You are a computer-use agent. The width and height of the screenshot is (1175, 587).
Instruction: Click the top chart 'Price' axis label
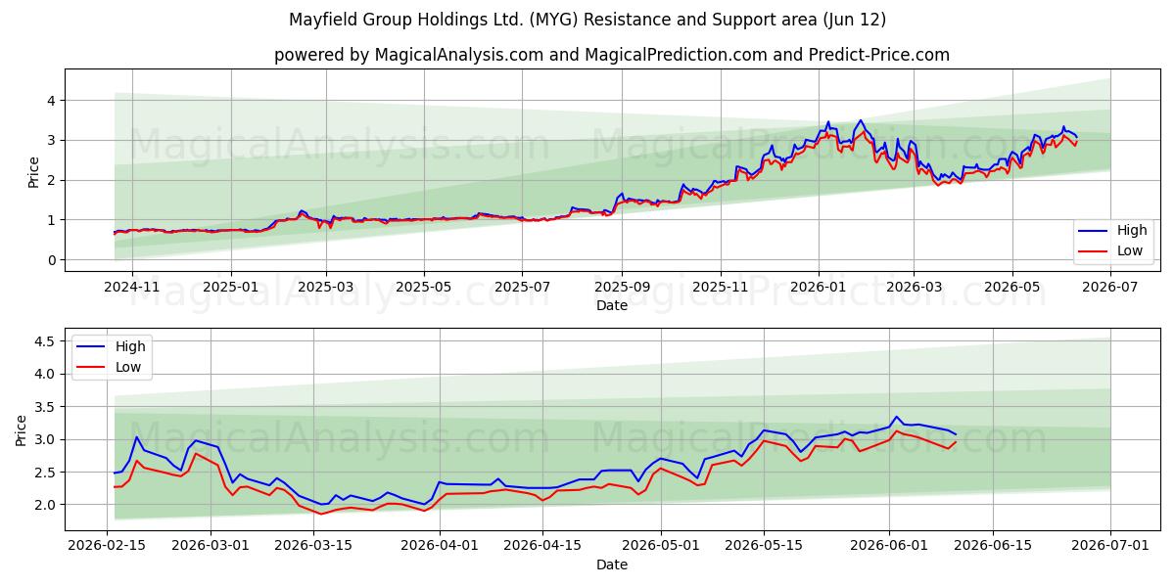(34, 172)
